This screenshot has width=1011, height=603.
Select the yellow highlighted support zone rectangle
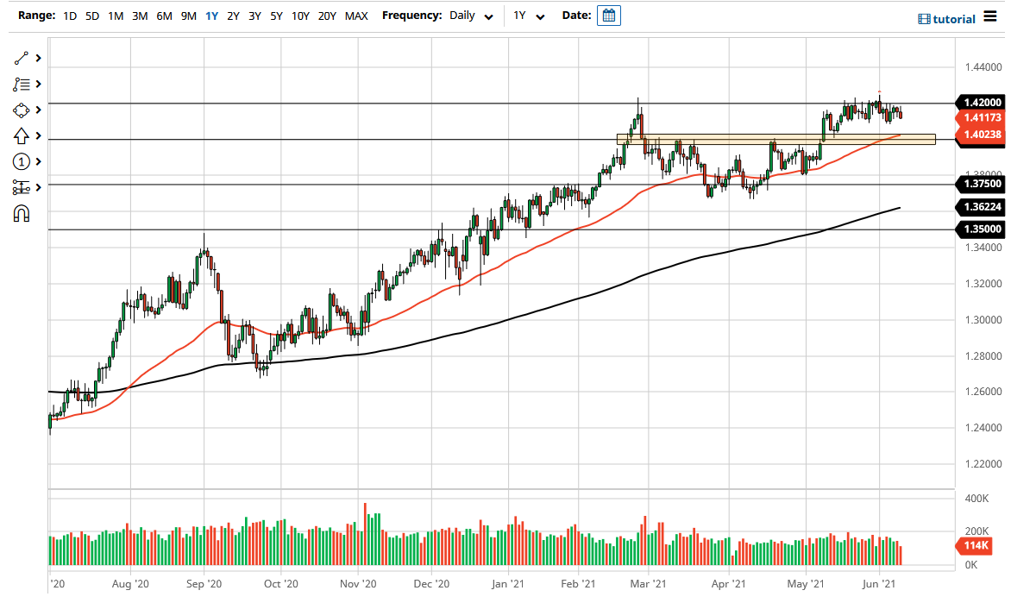pos(776,139)
